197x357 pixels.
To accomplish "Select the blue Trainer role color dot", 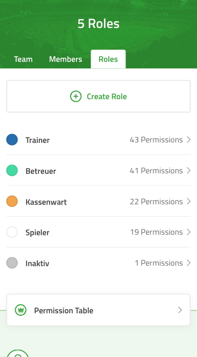I will pos(12,139).
